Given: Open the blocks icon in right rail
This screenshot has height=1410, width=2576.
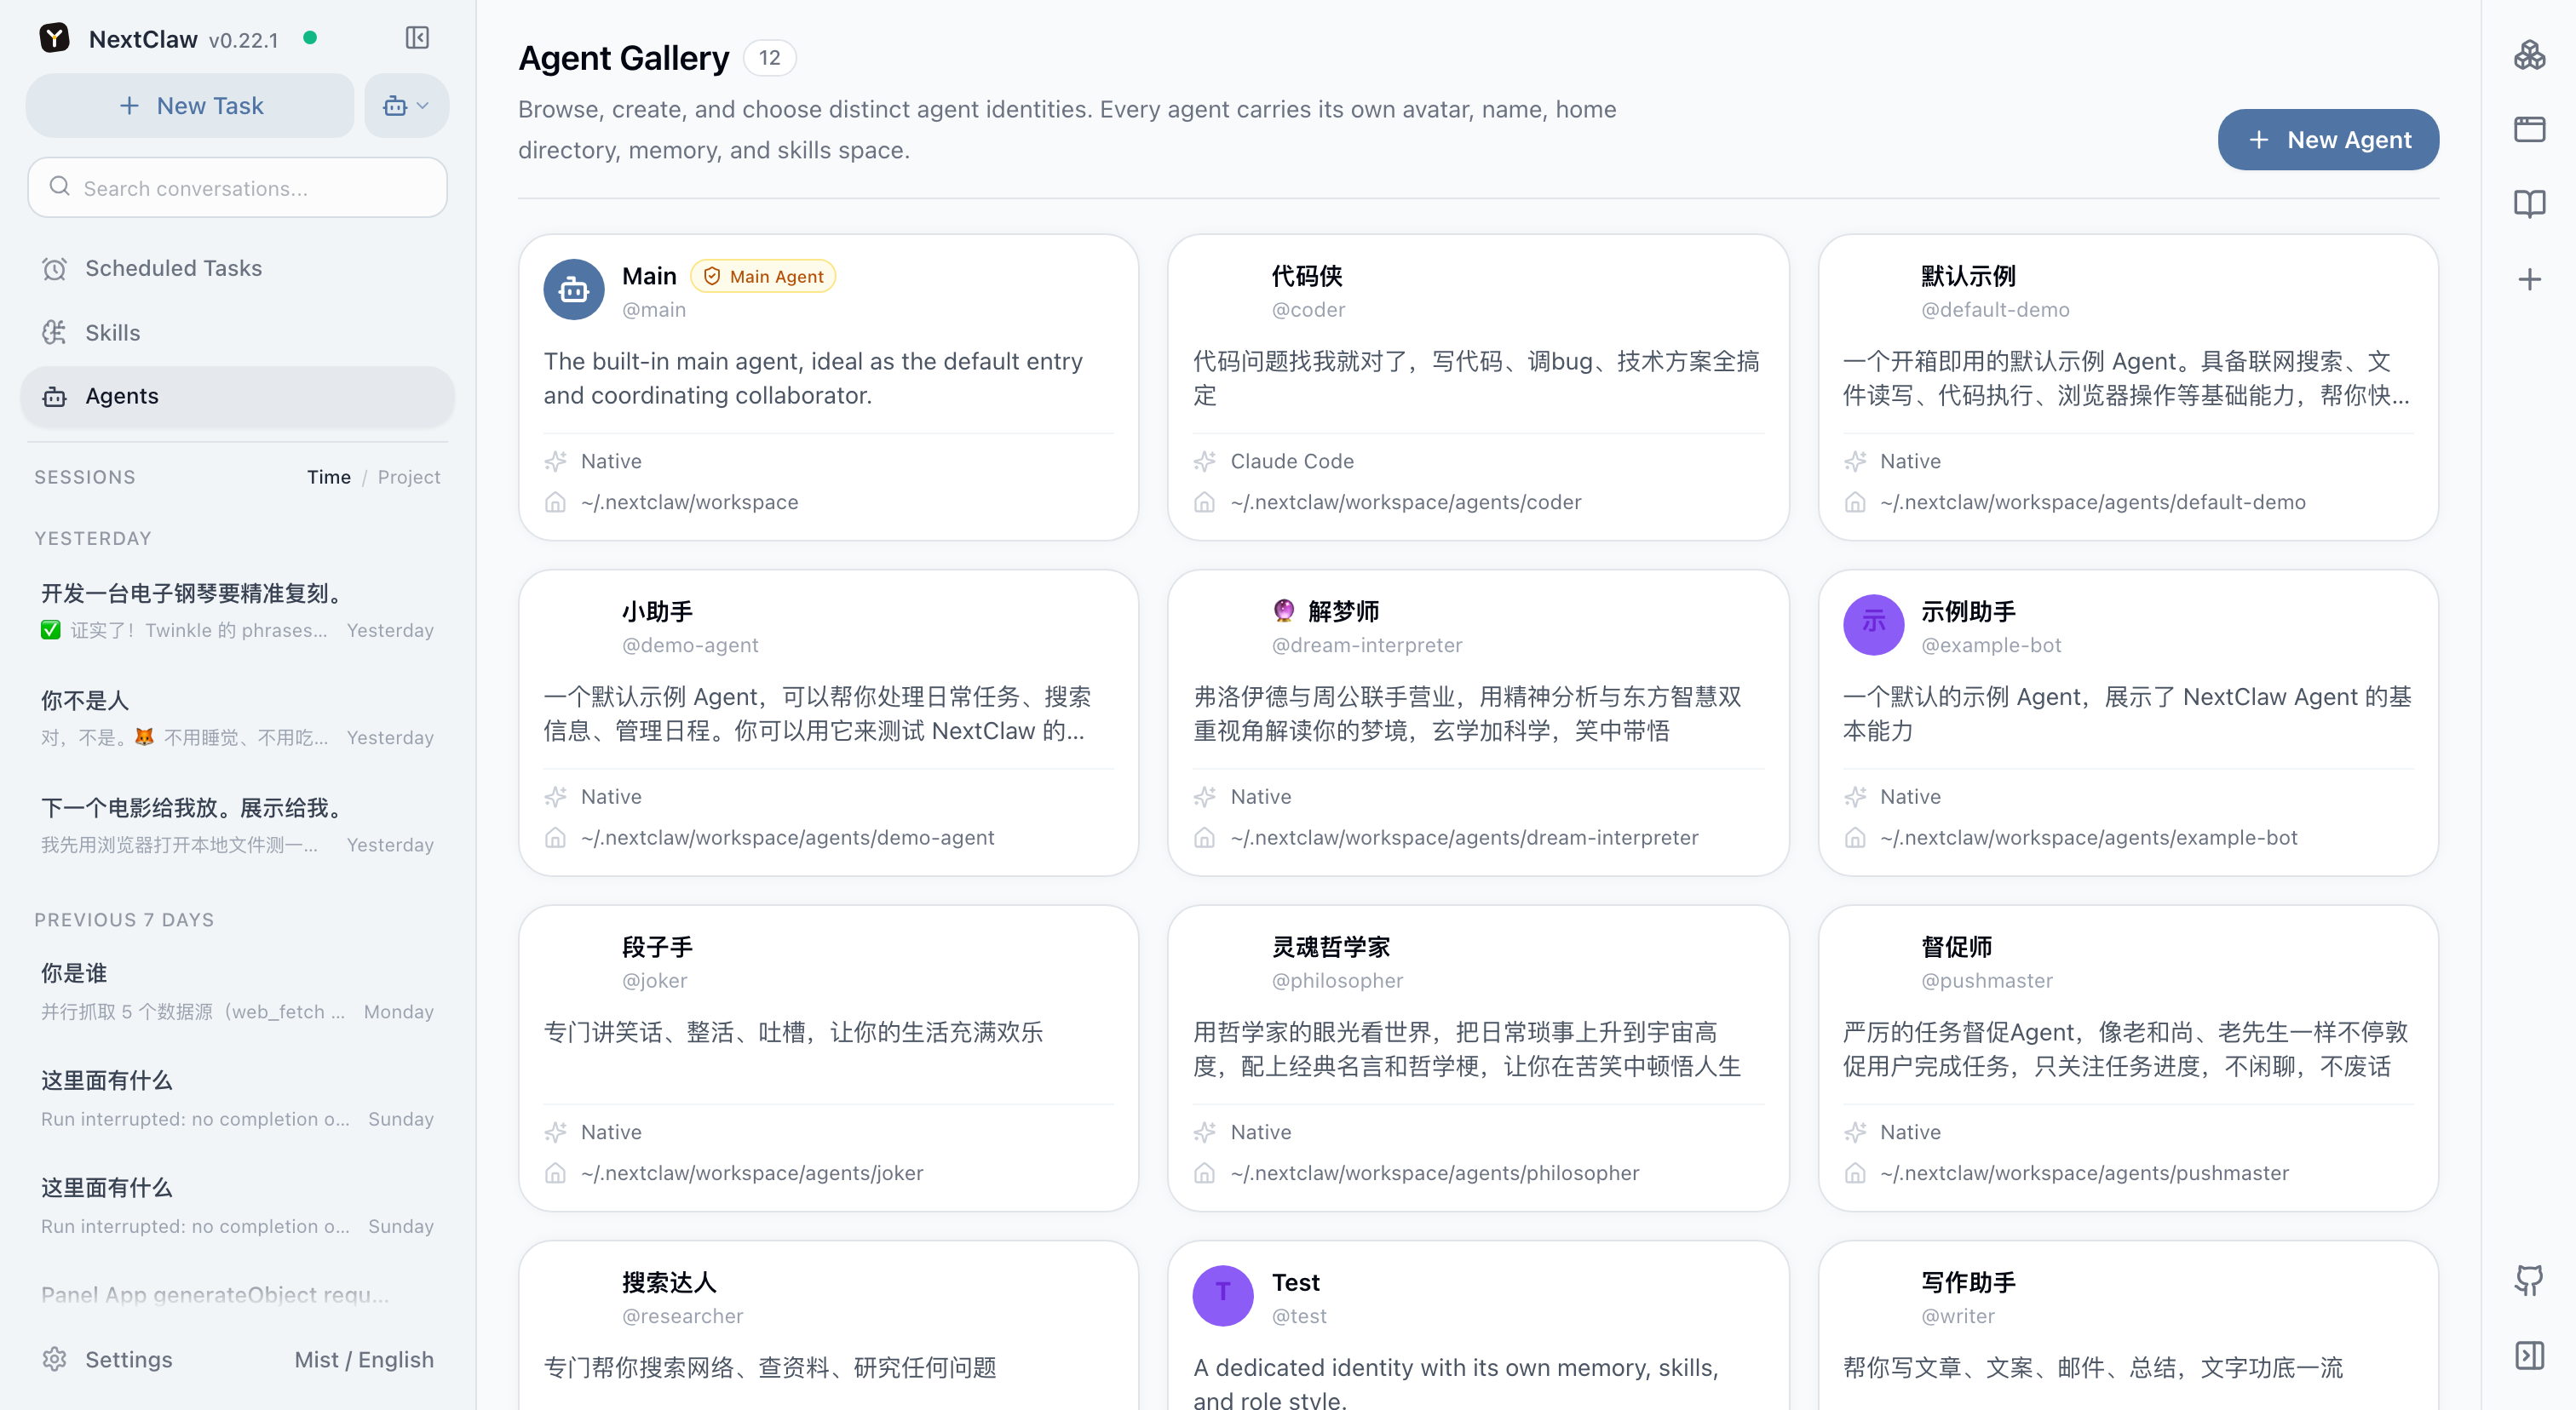Looking at the screenshot, I should [x=2529, y=55].
